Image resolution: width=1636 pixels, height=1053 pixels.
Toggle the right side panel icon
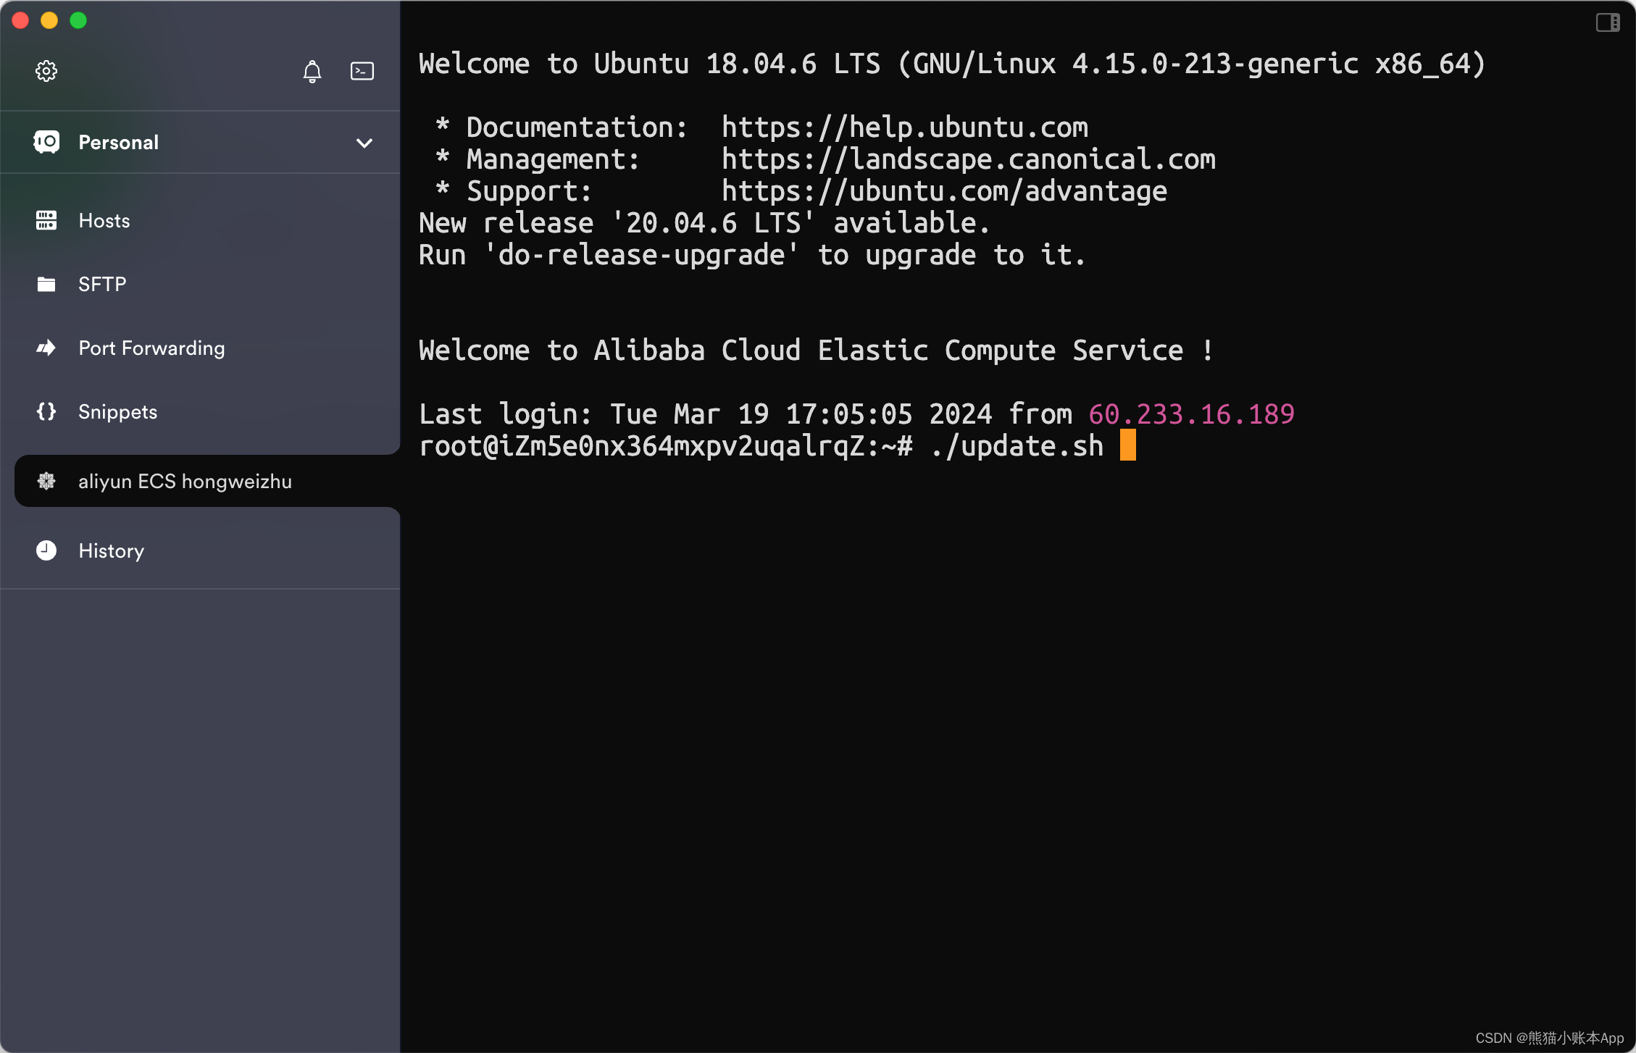pyautogui.click(x=1607, y=22)
